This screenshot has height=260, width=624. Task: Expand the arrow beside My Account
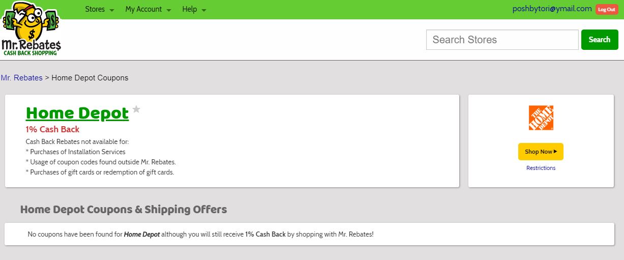tap(169, 10)
